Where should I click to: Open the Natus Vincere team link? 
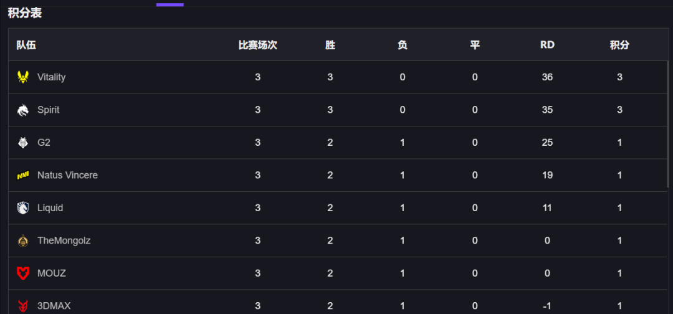(x=67, y=175)
